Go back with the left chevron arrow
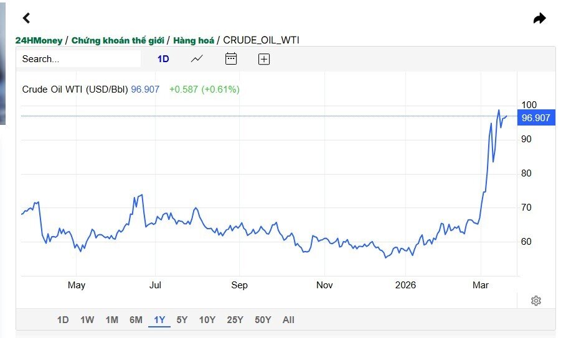The height and width of the screenshot is (338, 561). (x=27, y=18)
